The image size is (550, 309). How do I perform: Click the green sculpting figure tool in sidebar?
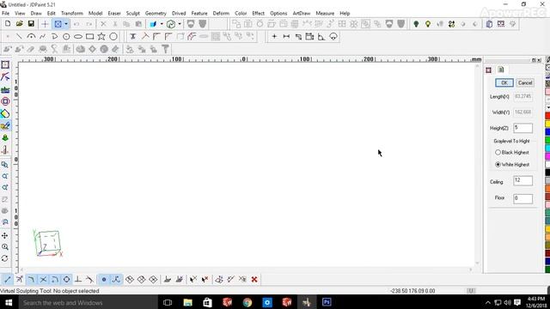pyautogui.click(x=5, y=137)
